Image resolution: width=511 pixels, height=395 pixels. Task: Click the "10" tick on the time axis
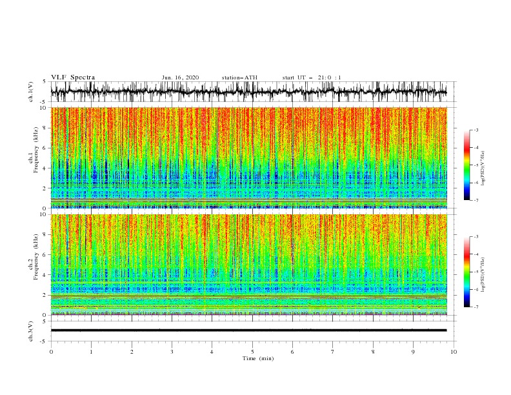(x=454, y=352)
